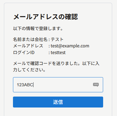The width and height of the screenshot is (117, 116).
Task: Click the 力してください text line
Action: [x=29, y=70]
